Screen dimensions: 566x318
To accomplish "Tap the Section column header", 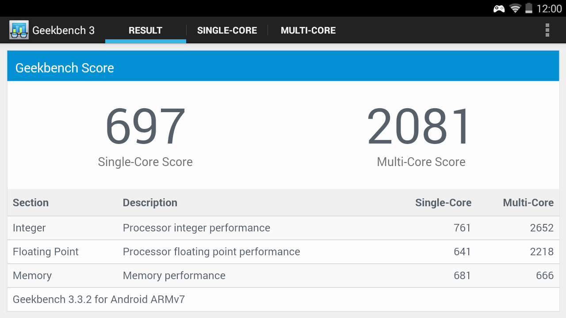I will click(x=31, y=203).
